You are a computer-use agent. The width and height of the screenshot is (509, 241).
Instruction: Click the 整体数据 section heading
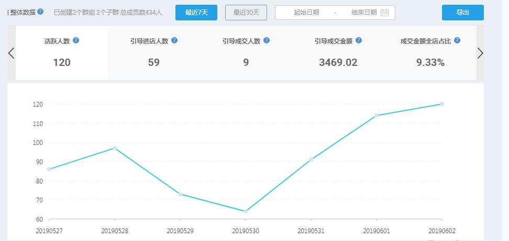pyautogui.click(x=23, y=13)
